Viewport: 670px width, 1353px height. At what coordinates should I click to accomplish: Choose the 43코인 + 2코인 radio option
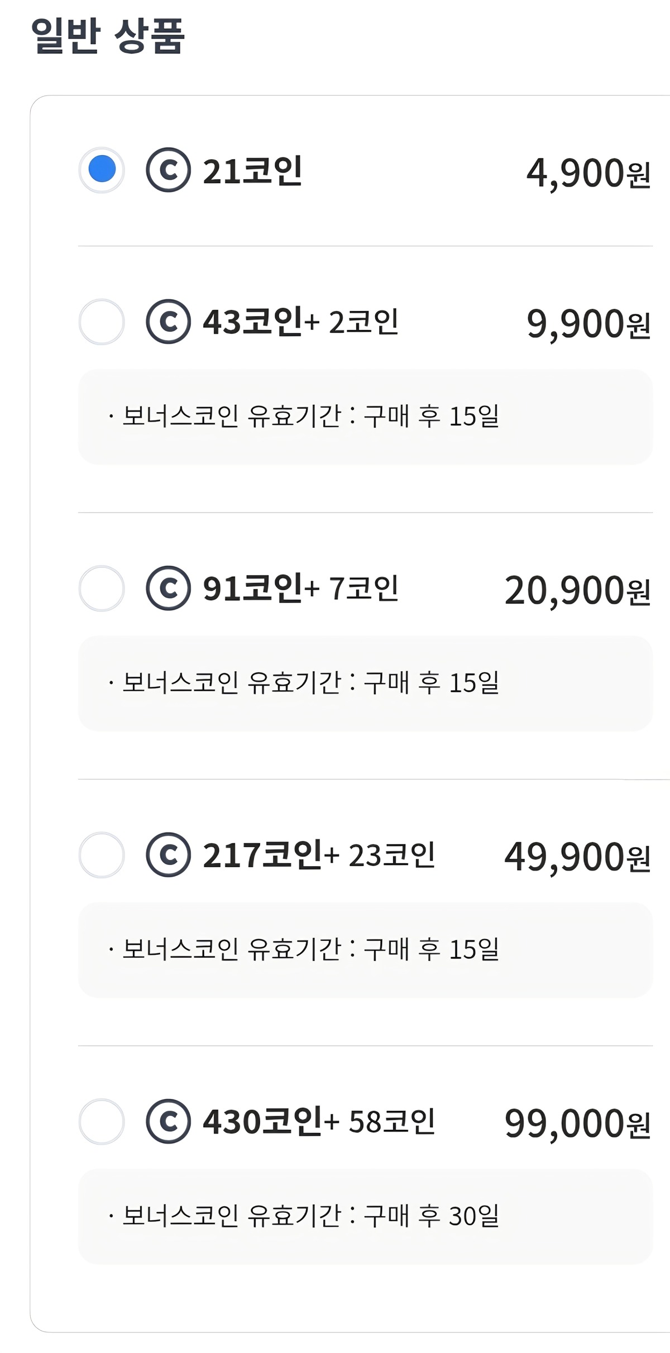pyautogui.click(x=101, y=322)
